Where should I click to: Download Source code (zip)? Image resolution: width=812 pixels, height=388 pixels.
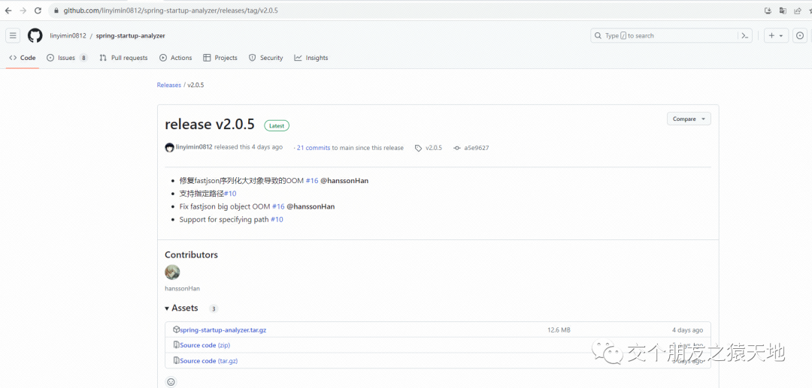point(205,345)
